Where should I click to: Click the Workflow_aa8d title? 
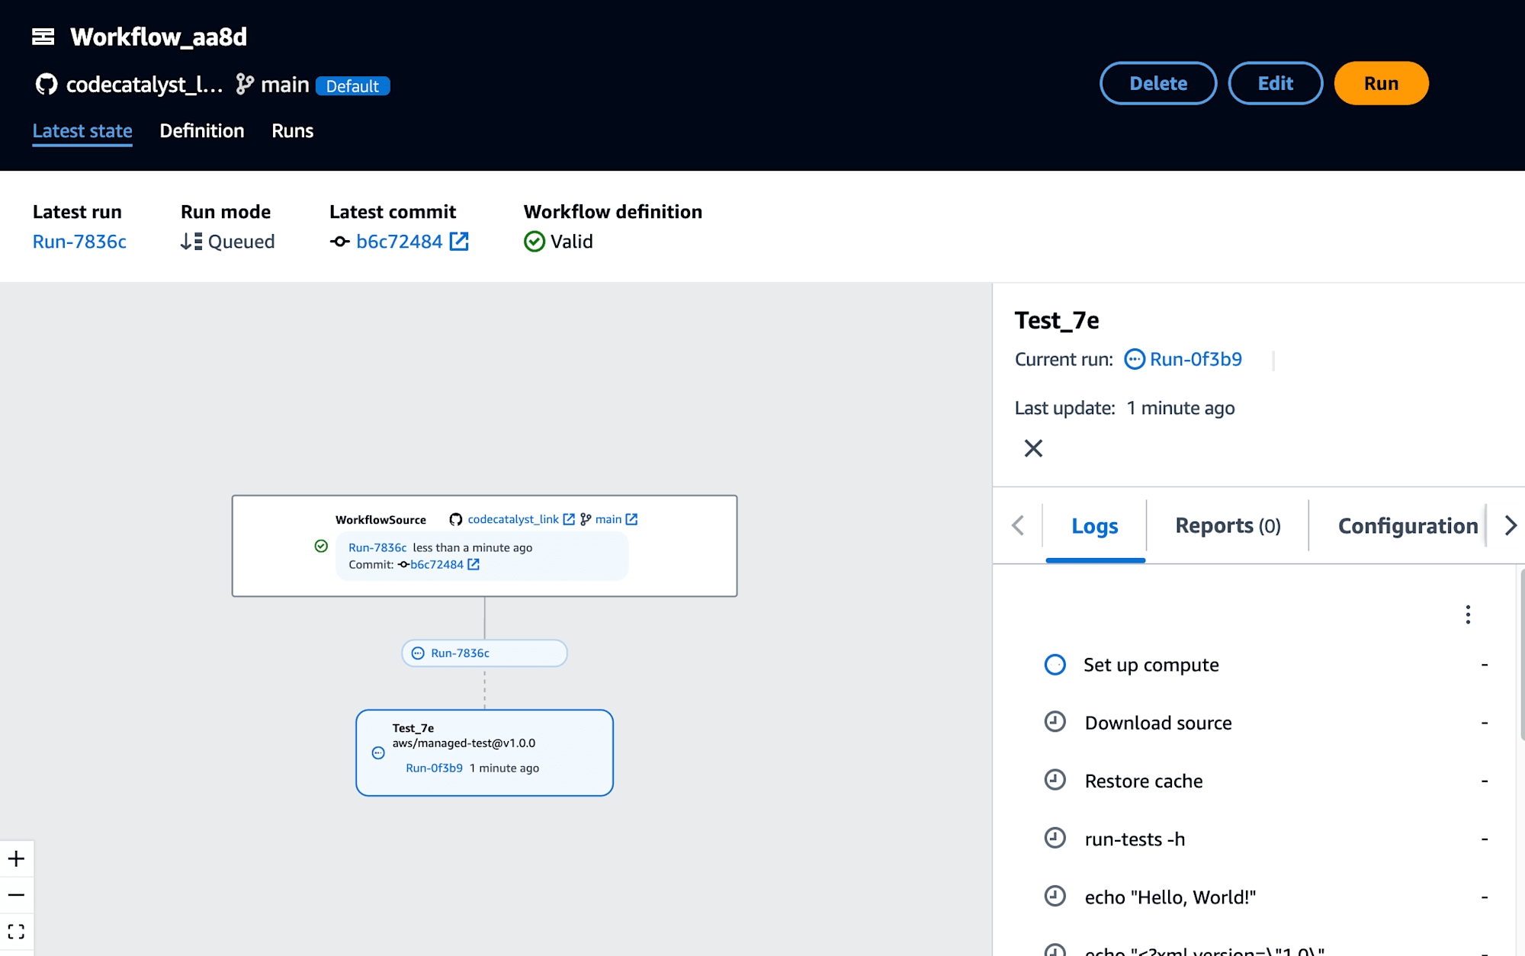tap(159, 37)
